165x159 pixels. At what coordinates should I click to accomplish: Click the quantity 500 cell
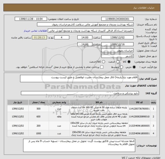coord(38,109)
